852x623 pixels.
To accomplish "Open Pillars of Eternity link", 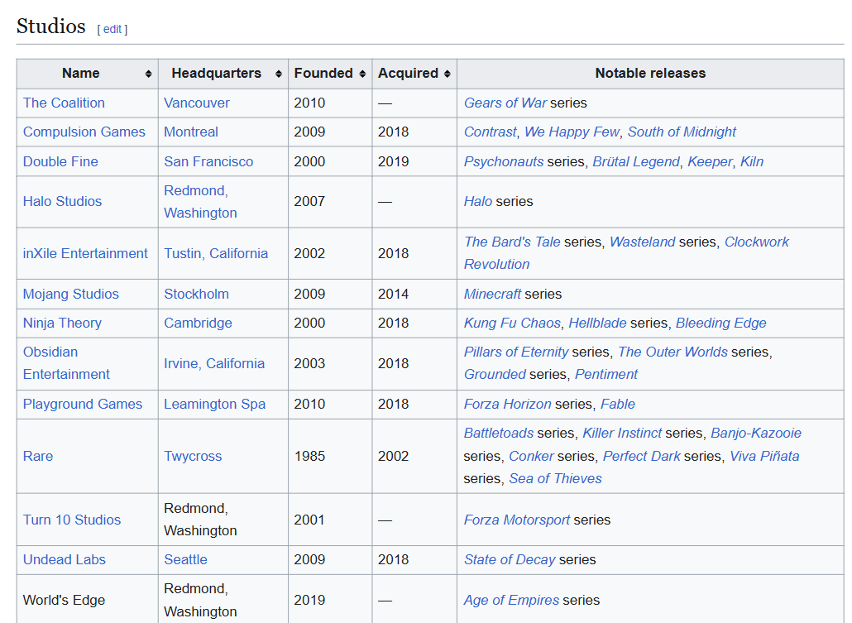I will (x=516, y=352).
